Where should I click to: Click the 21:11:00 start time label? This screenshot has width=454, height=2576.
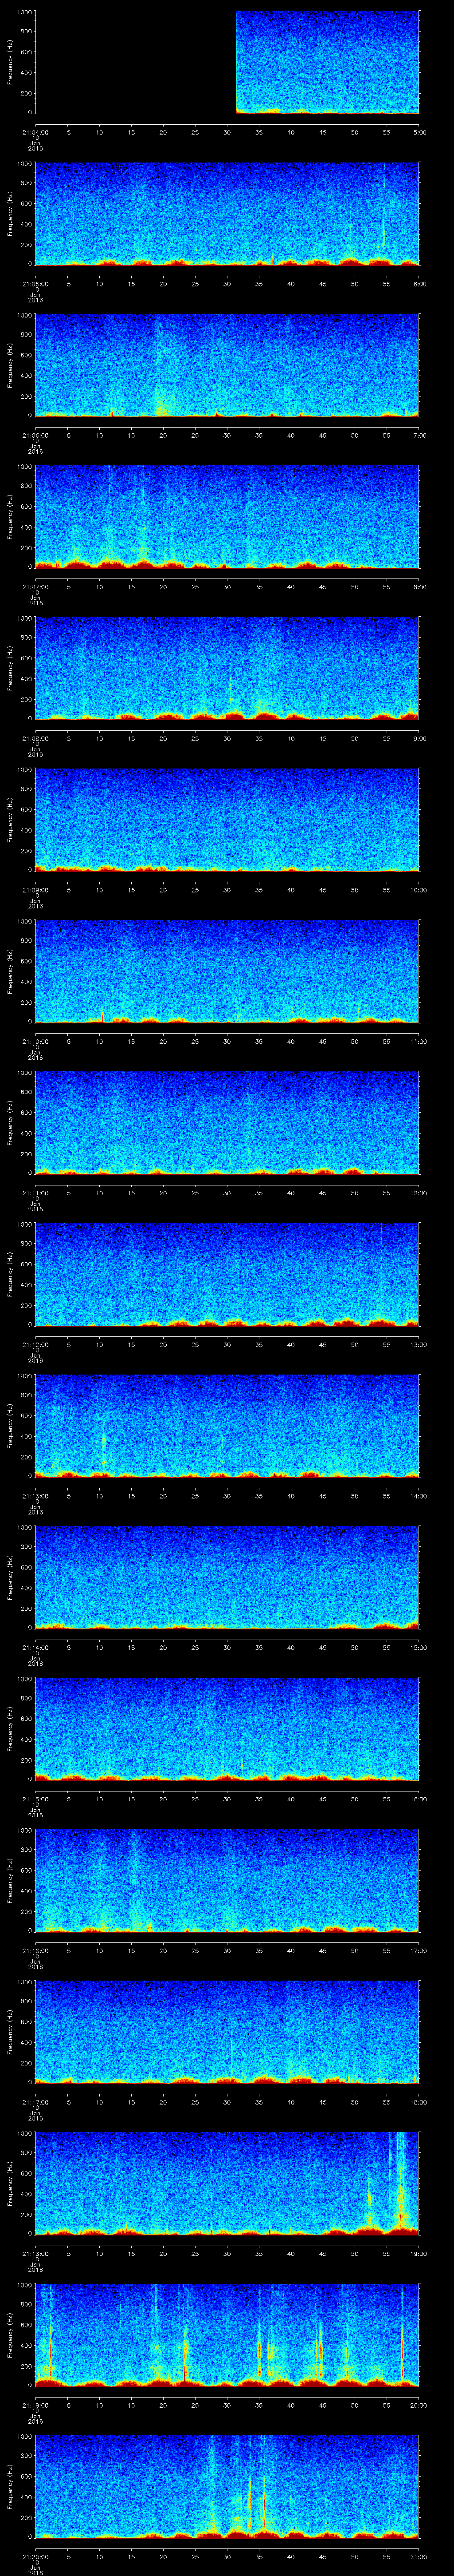(x=35, y=1193)
